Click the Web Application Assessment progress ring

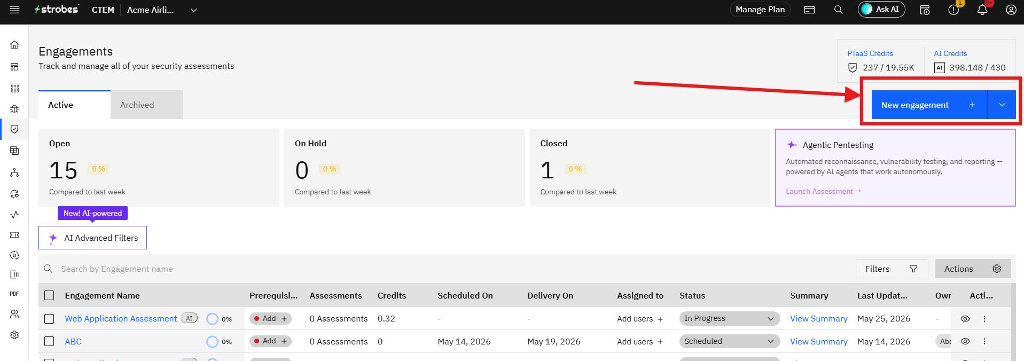coord(212,319)
